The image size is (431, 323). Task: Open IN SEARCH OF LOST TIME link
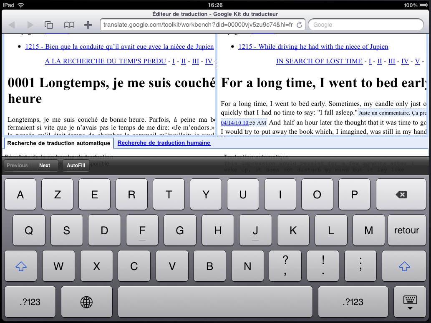(x=319, y=61)
